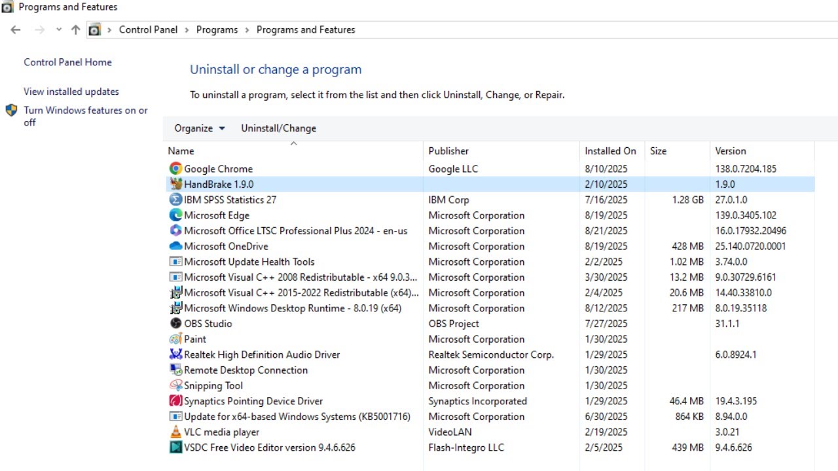Click the OBS Studio icon
This screenshot has width=838, height=471.
175,324
